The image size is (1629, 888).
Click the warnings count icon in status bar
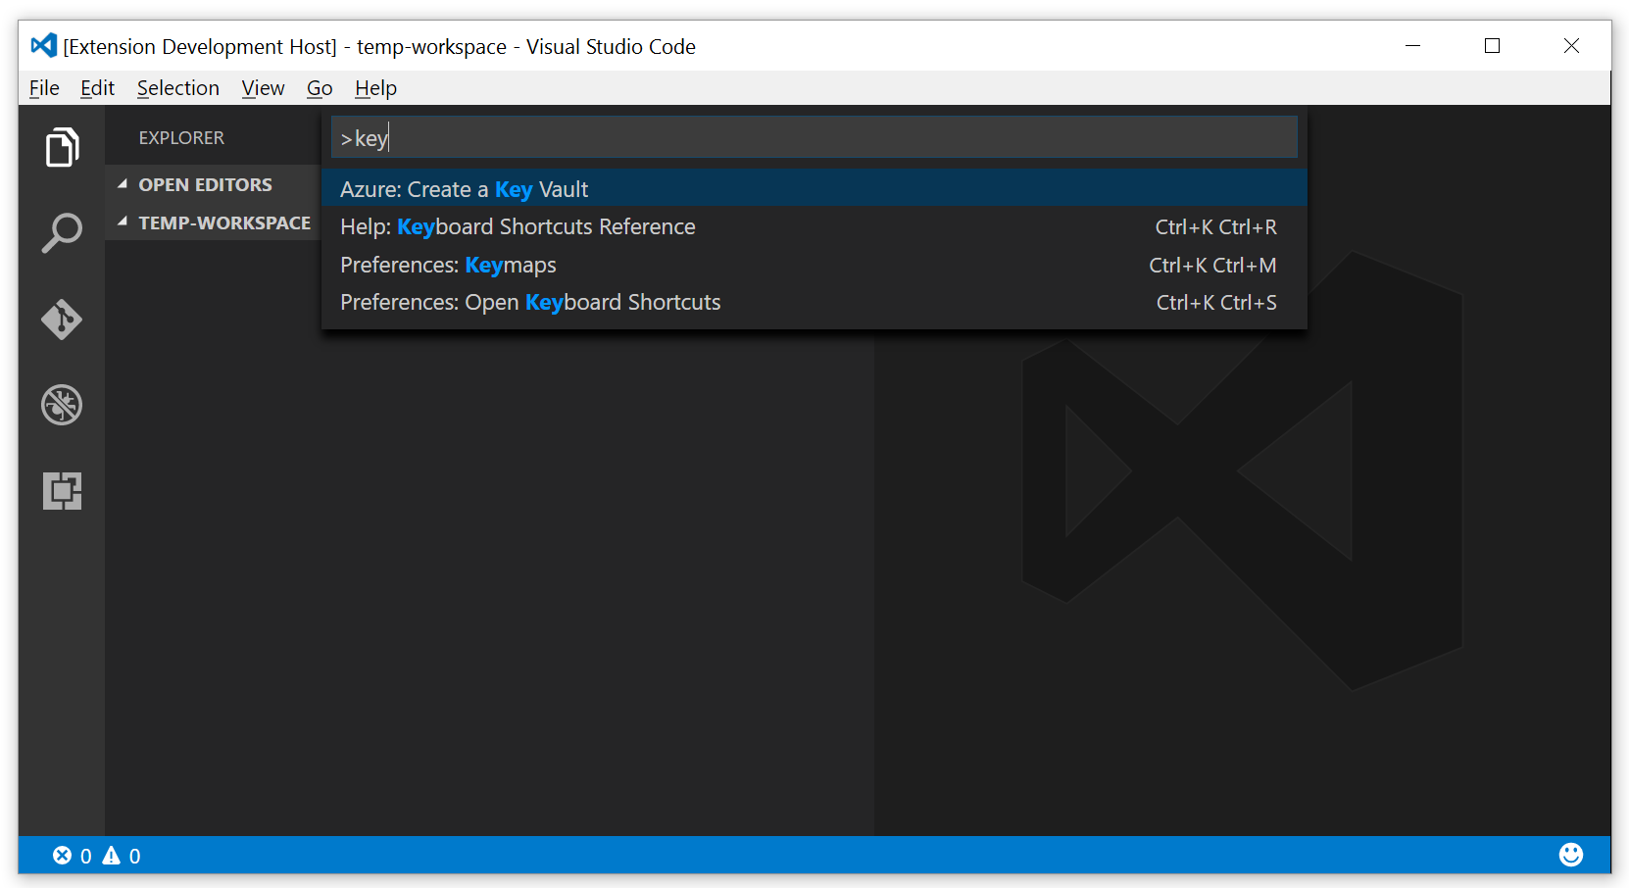[112, 856]
